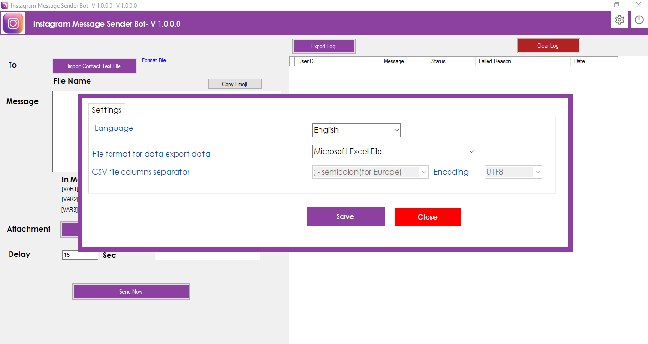Click the Export Log button
This screenshot has width=648, height=344.
pos(324,46)
